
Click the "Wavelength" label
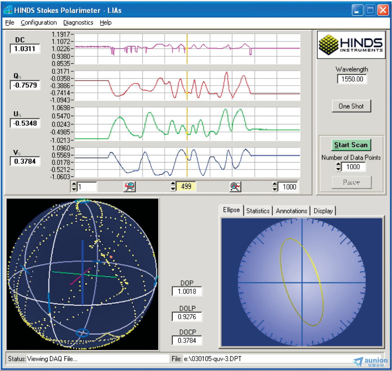pos(352,69)
